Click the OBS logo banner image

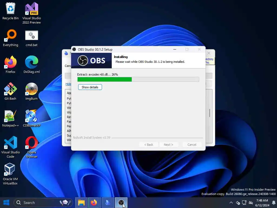tap(91, 60)
